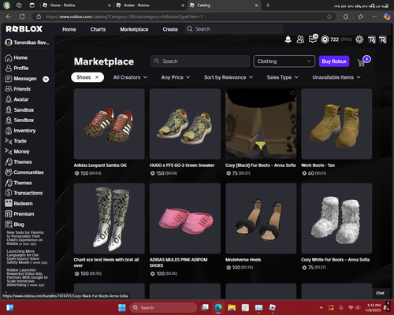Open the messages chat icon in top bar
The image size is (394, 315).
(313, 39)
